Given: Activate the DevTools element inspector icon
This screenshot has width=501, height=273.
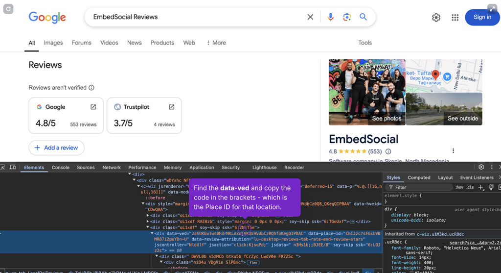Looking at the screenshot, I should (2, 167).
